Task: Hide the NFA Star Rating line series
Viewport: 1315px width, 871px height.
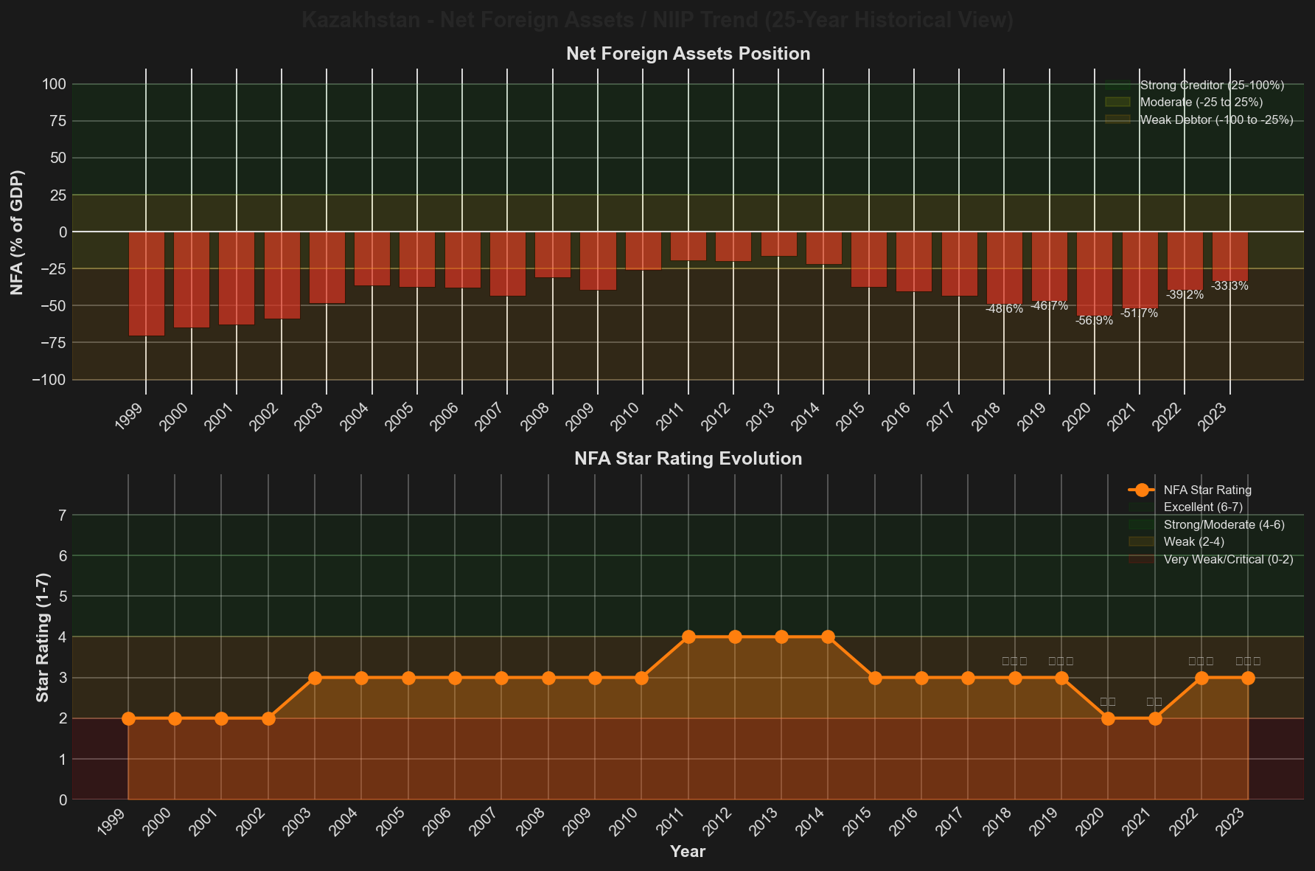Action: click(x=1207, y=490)
